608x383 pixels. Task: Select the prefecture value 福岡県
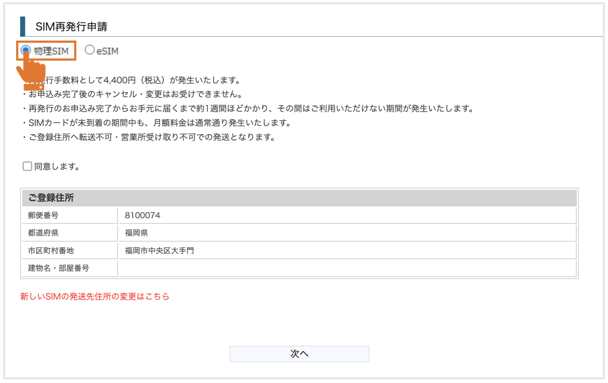pos(137,233)
